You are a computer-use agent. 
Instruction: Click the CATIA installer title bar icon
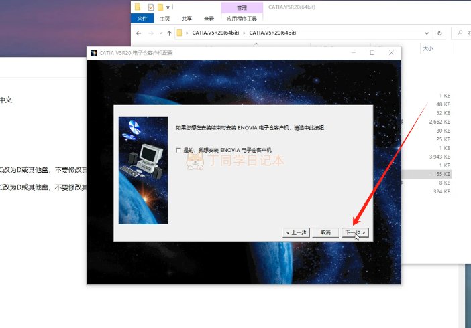click(x=93, y=52)
